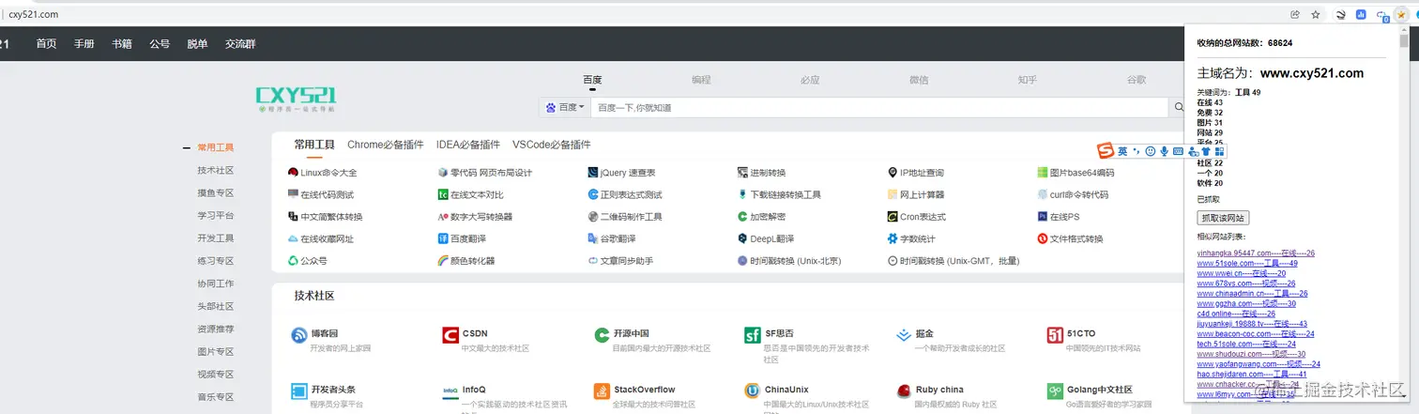Click the Cron表达式 icon
The height and width of the screenshot is (414, 1419).
tap(893, 217)
